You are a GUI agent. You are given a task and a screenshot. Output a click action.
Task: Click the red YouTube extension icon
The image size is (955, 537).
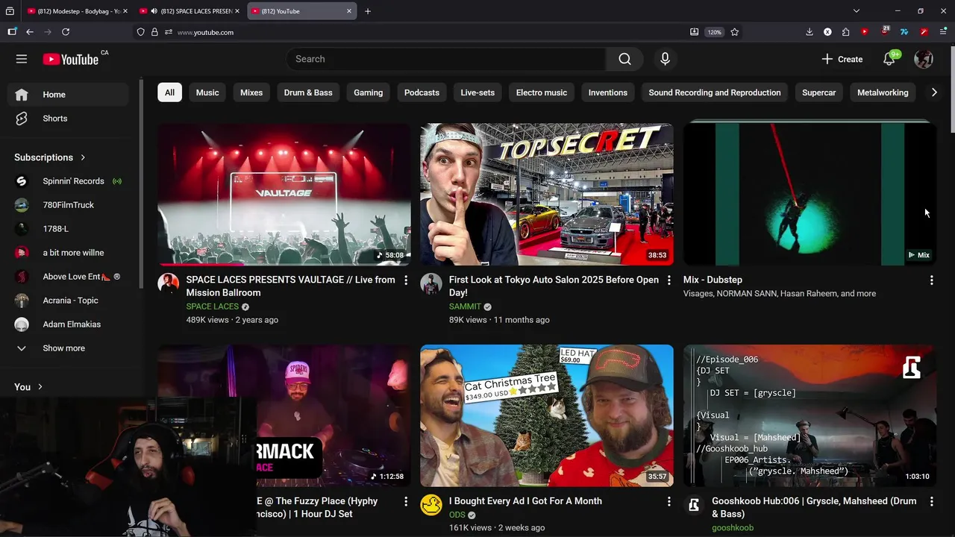coord(864,32)
